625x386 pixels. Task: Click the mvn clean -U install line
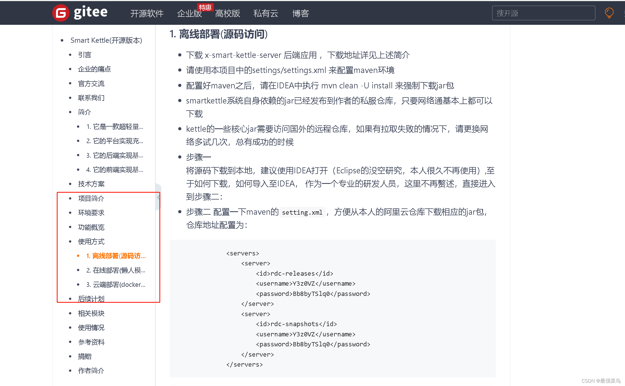point(320,86)
